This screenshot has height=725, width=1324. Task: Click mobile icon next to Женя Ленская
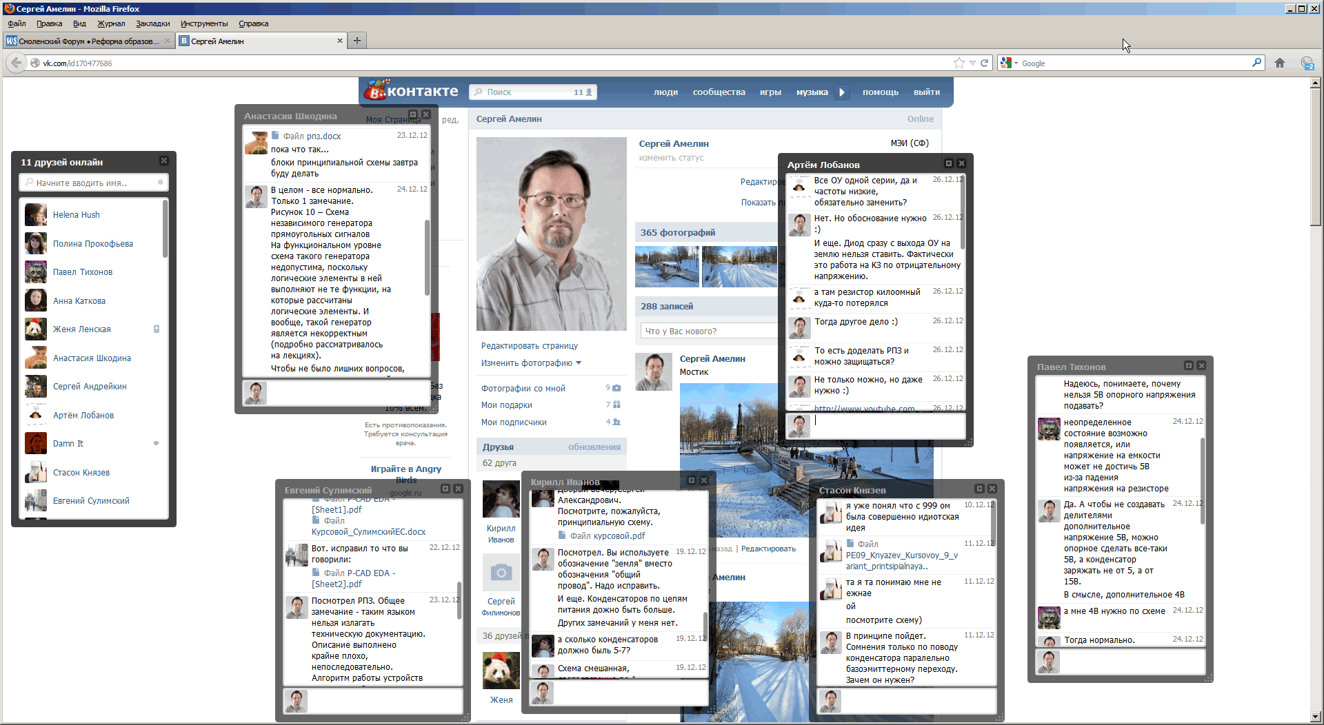click(157, 329)
